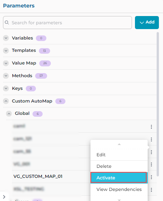Image resolution: width=163 pixels, height=201 pixels.
Task: Click the search magnifier icon
Action: pyautogui.click(x=7, y=22)
